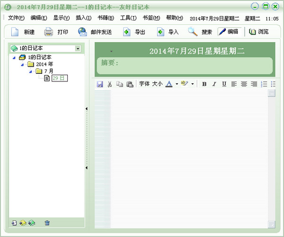Click the 摘要 summary input field

(185, 66)
